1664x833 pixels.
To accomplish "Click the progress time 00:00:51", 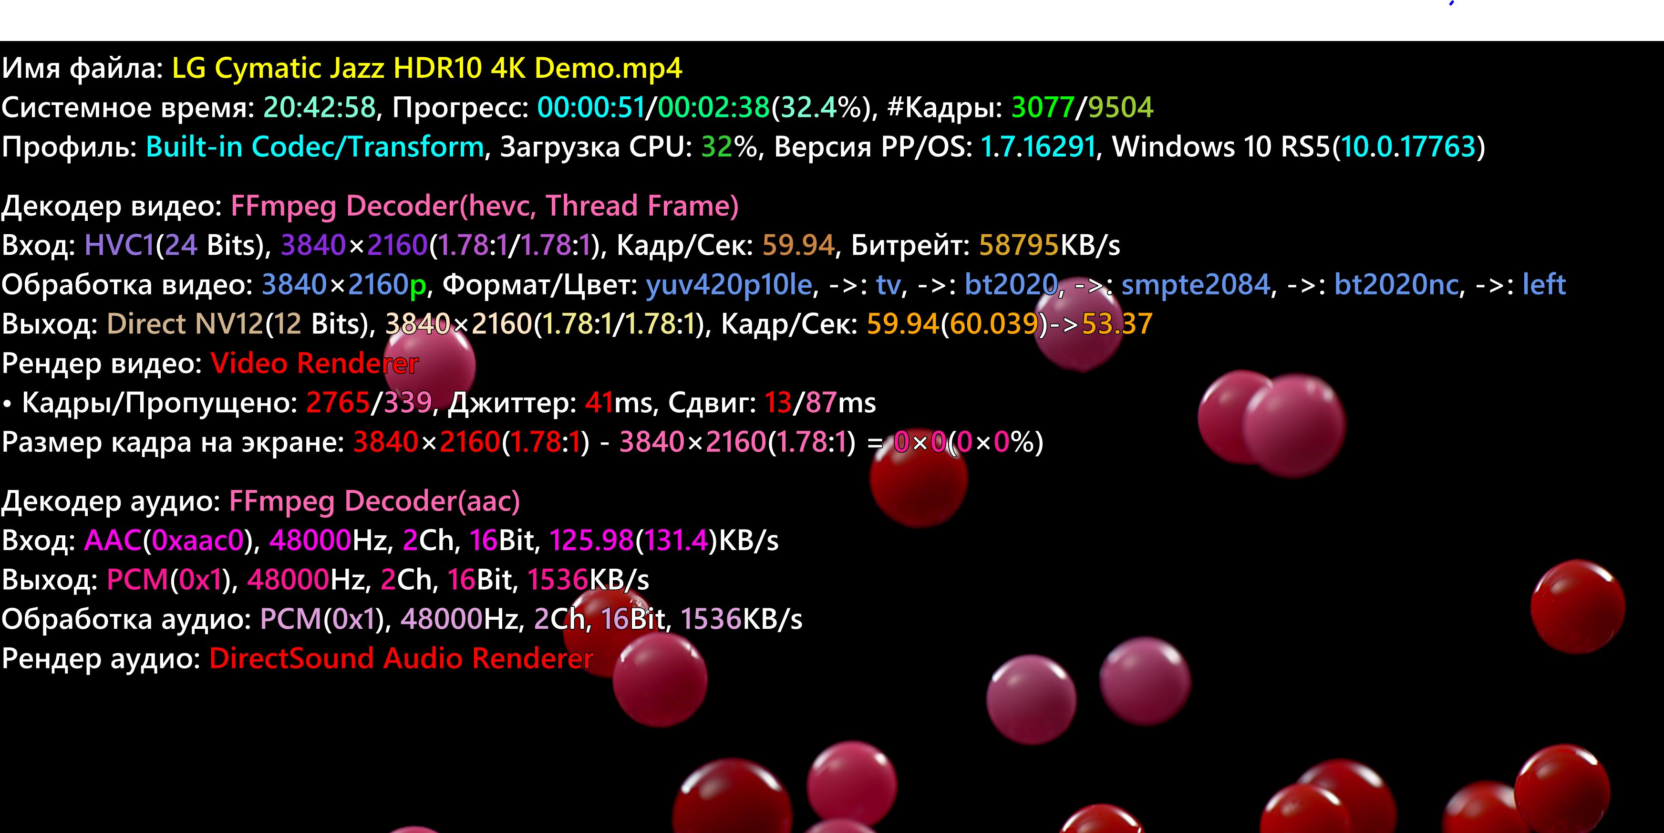I will (x=590, y=107).
